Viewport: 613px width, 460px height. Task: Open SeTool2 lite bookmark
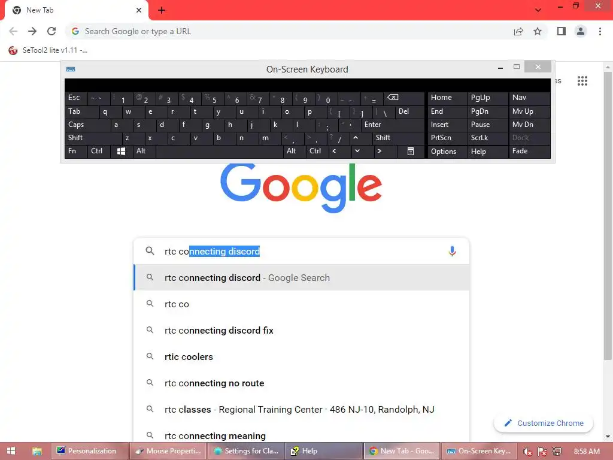[48, 50]
